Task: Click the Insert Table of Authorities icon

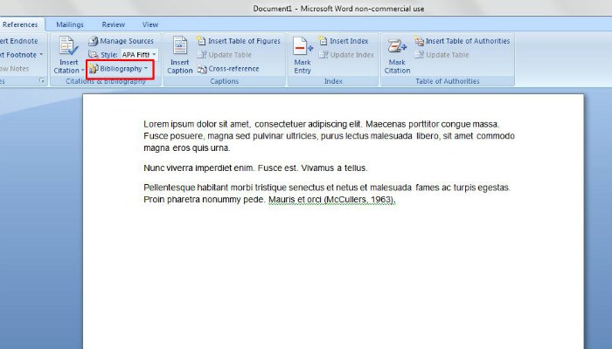Action: click(419, 41)
